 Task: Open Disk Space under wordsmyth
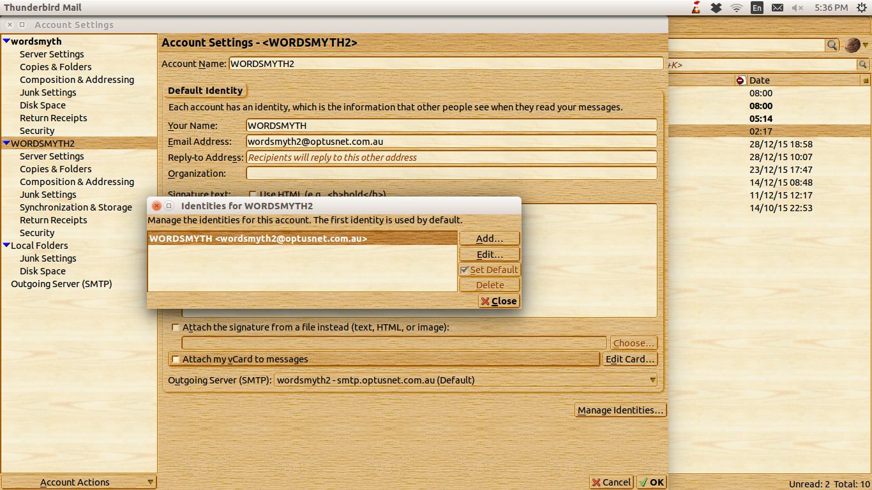(43, 105)
